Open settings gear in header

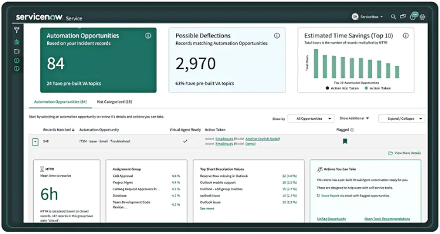coord(422,17)
